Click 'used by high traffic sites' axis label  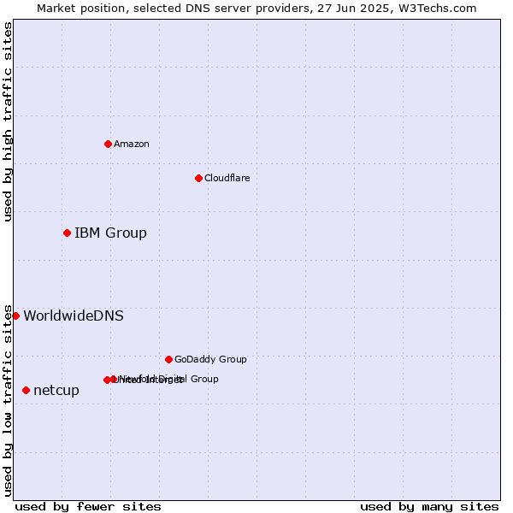8,121
